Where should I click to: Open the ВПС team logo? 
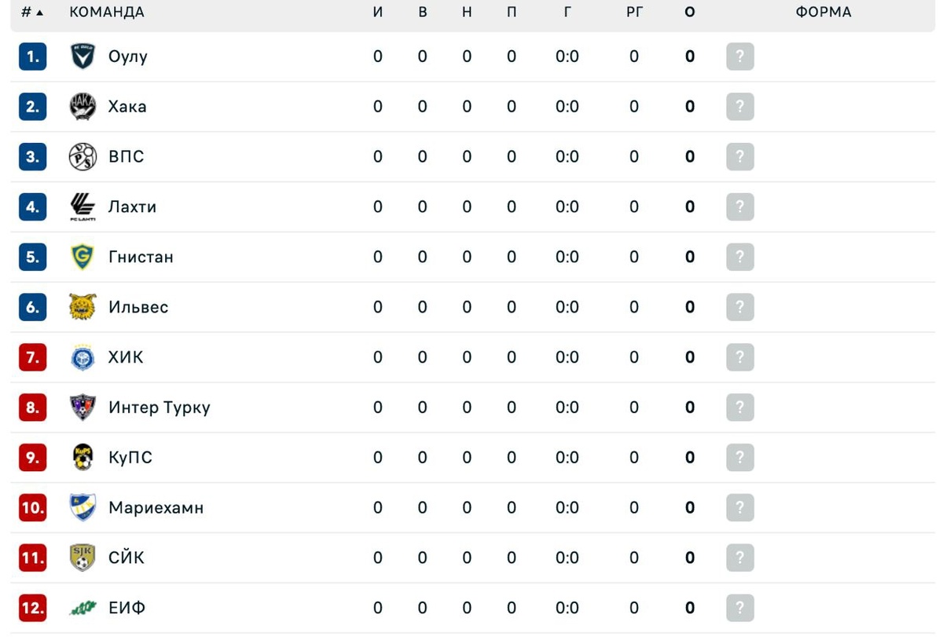tap(83, 157)
